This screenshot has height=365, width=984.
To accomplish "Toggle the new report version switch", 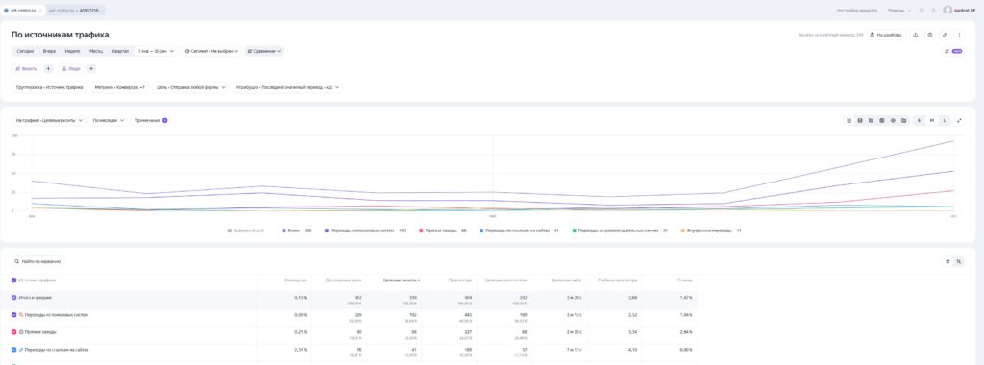I will (x=953, y=51).
